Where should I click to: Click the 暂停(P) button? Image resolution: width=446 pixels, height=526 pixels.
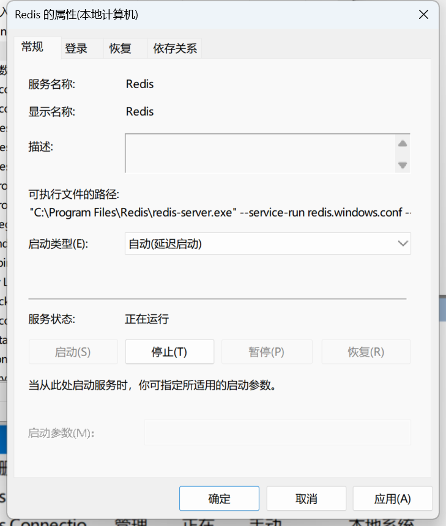coord(267,352)
